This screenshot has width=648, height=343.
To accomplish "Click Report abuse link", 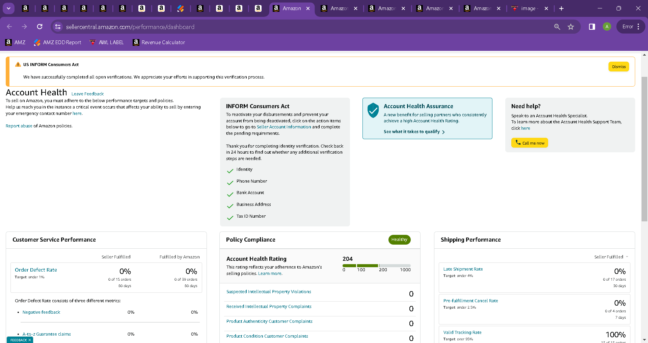I will tap(19, 126).
